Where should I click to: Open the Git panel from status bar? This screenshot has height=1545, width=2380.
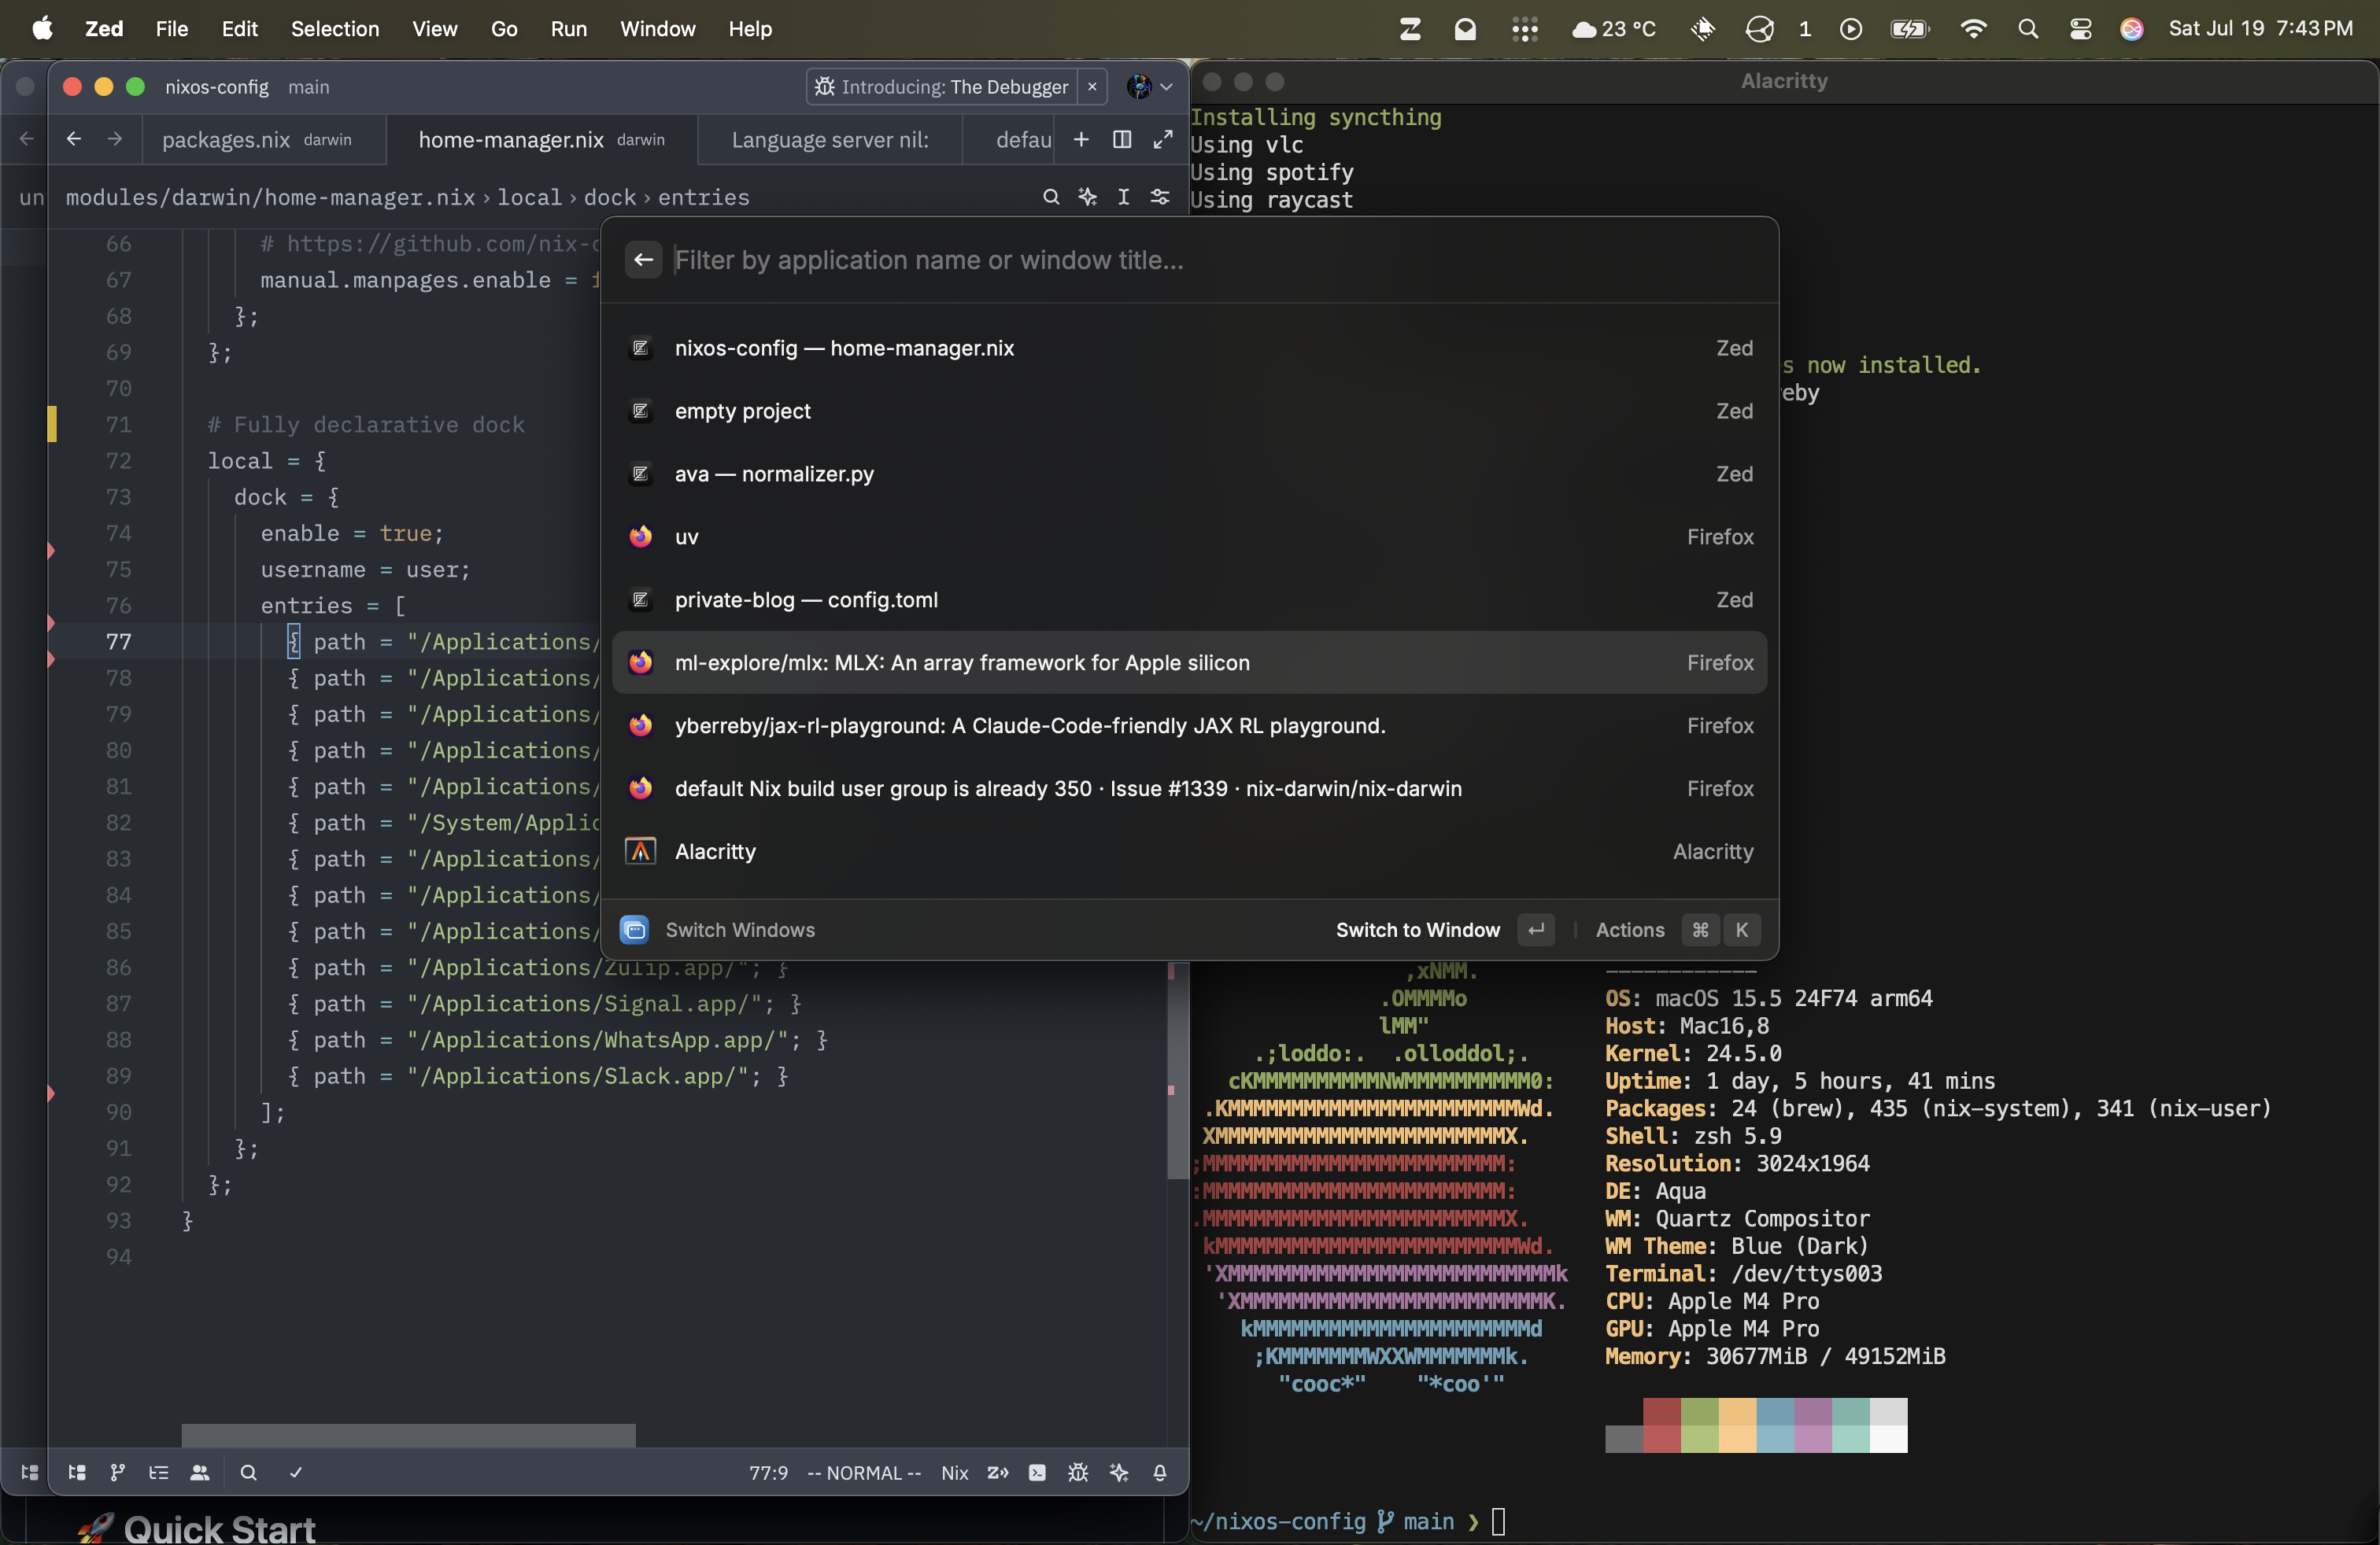[117, 1472]
